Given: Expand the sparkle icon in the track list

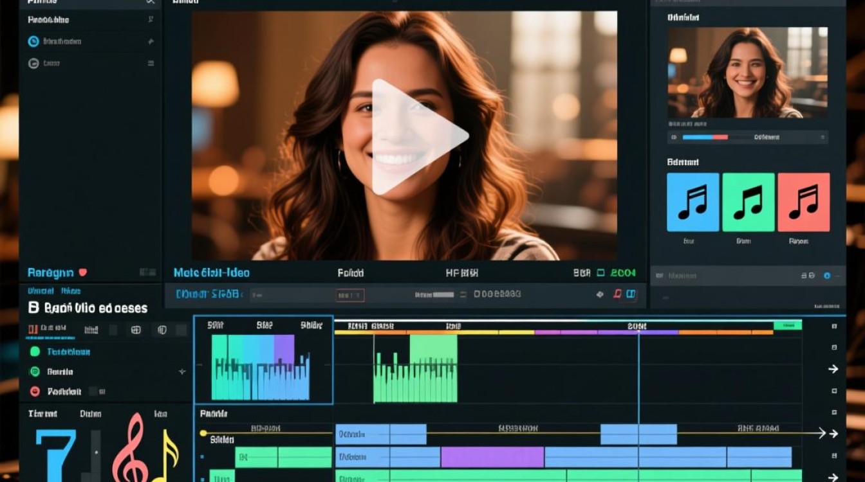Looking at the screenshot, I should click(182, 371).
